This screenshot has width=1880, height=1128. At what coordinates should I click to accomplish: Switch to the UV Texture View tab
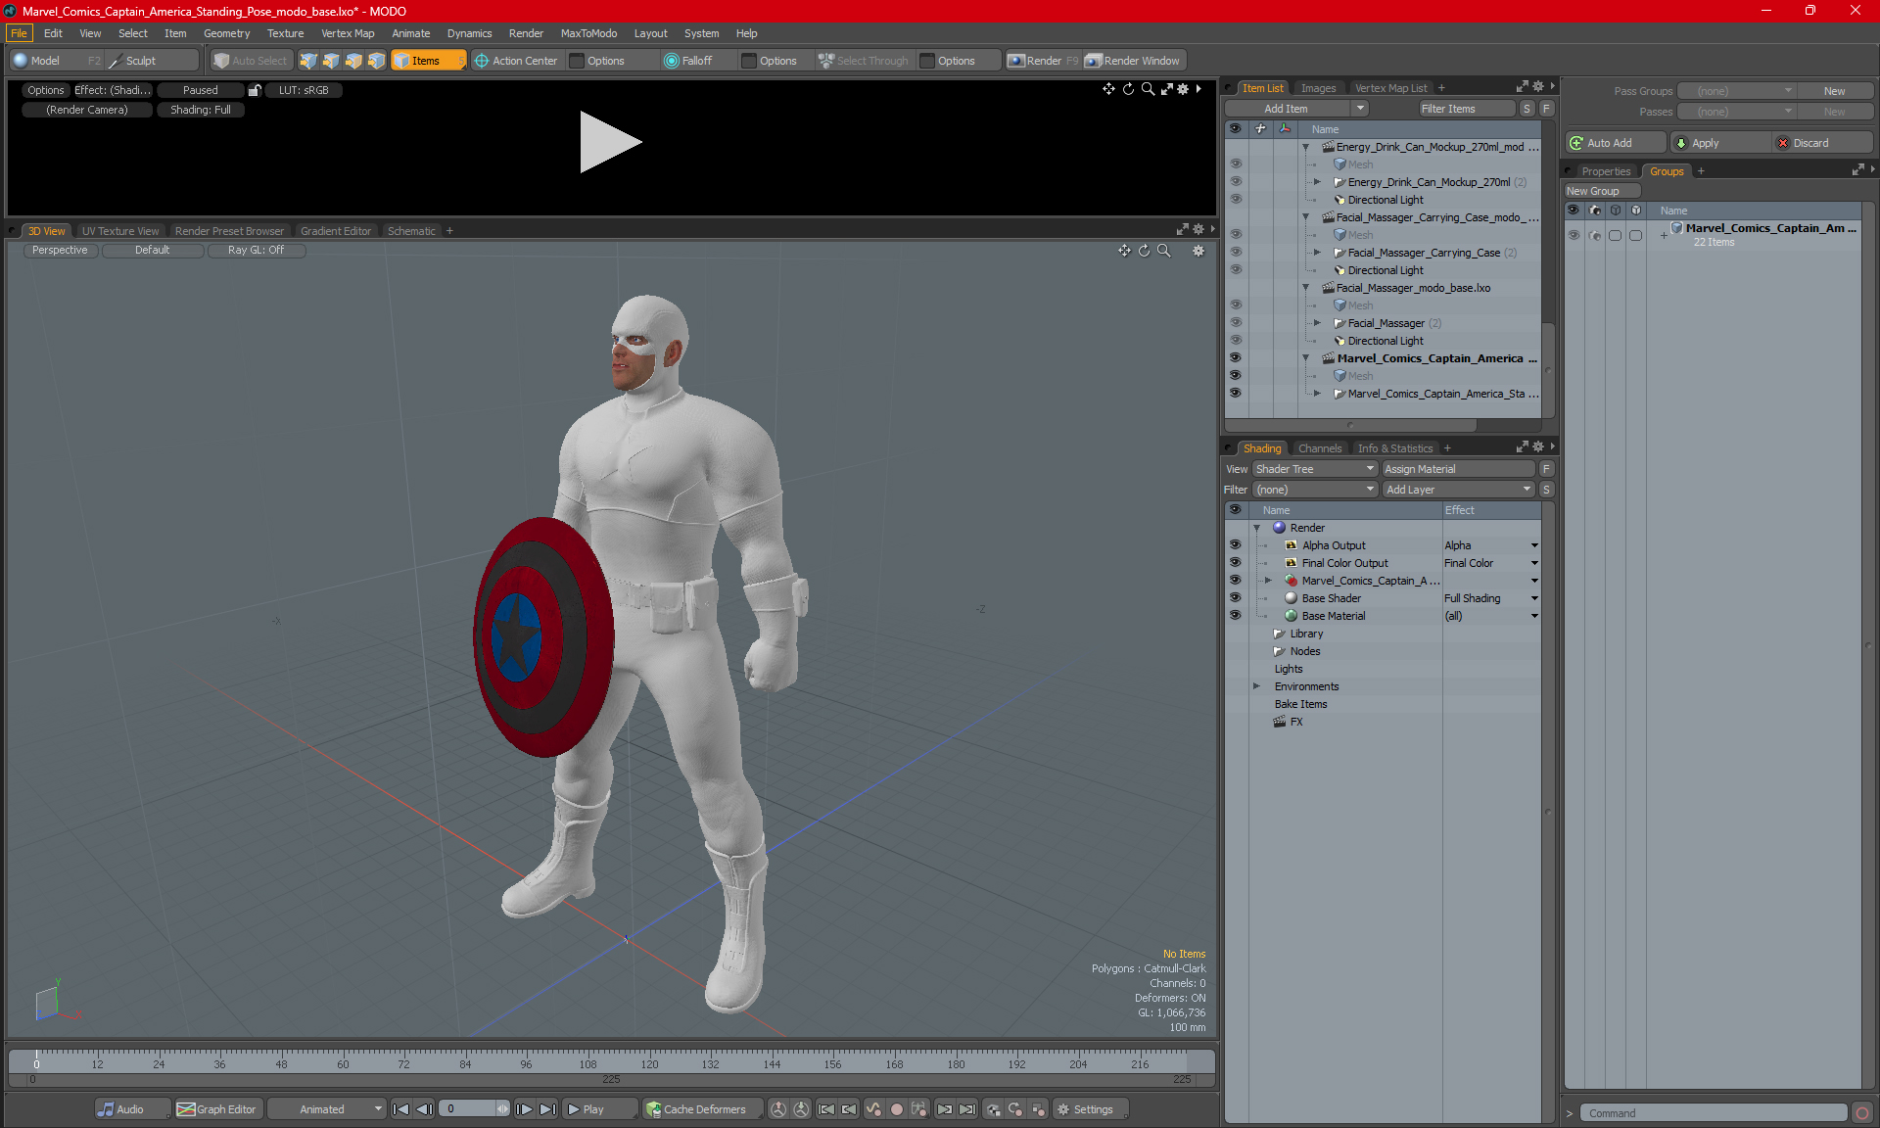point(120,231)
